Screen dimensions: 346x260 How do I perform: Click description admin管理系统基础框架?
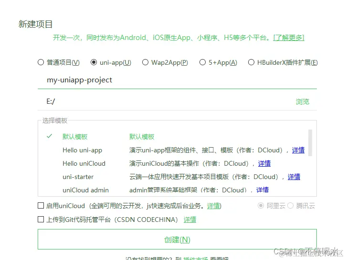pyautogui.click(x=163, y=190)
